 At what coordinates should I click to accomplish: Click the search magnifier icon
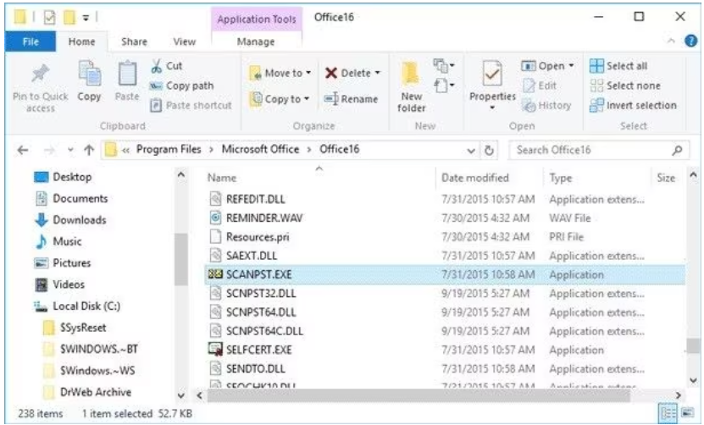pyautogui.click(x=678, y=151)
